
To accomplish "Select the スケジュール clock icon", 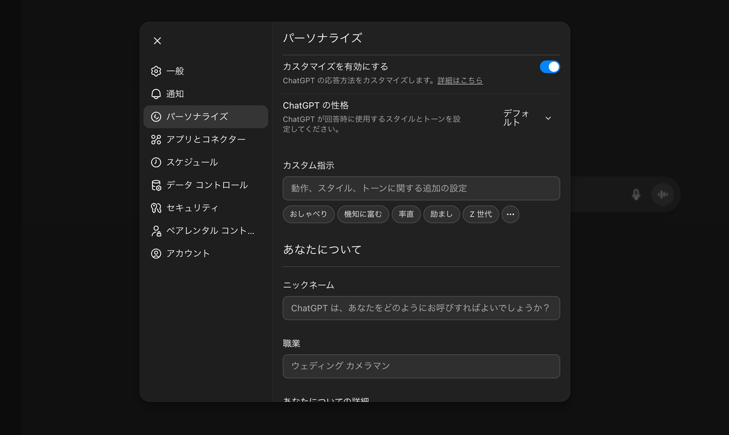I will (x=157, y=162).
